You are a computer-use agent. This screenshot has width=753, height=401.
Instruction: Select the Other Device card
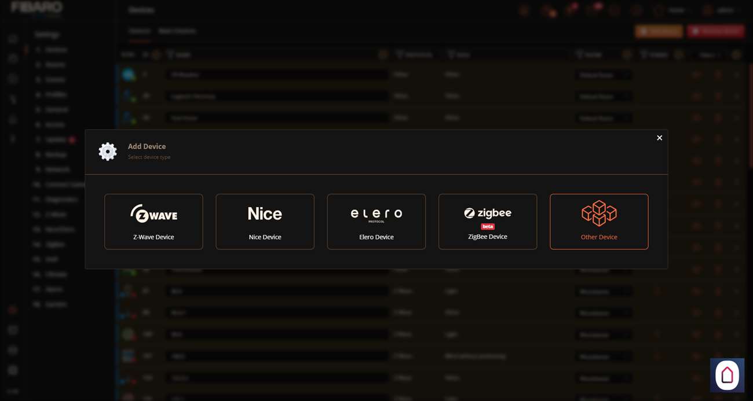599,222
